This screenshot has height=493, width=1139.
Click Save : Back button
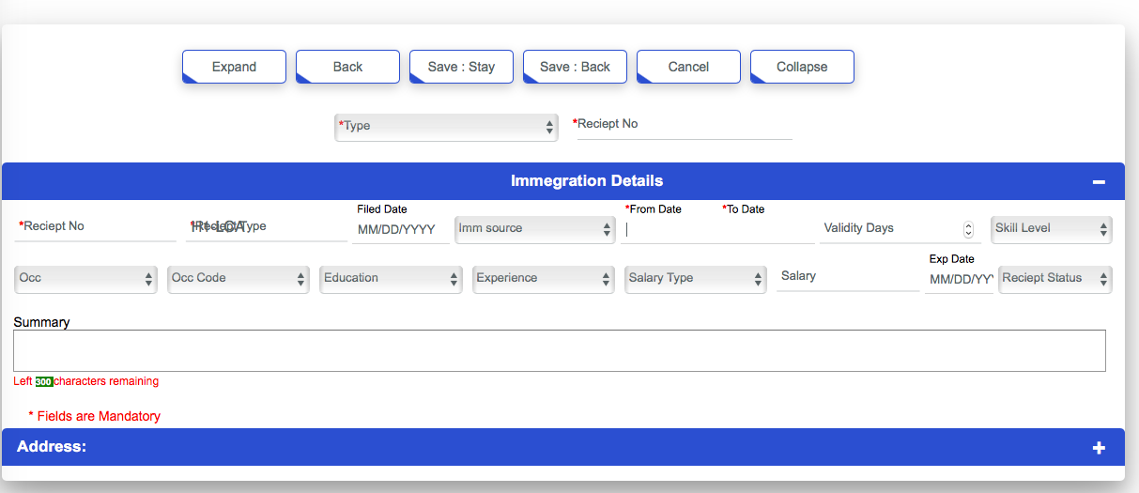click(575, 67)
